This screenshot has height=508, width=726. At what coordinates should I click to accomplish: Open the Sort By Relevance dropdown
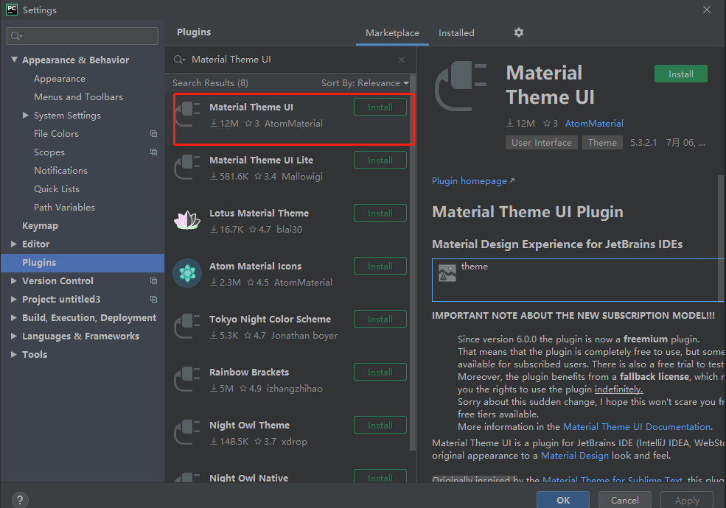pyautogui.click(x=365, y=83)
